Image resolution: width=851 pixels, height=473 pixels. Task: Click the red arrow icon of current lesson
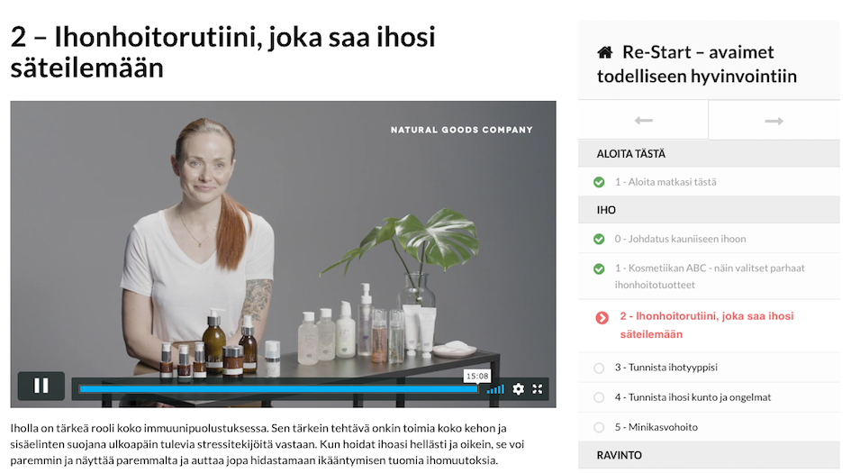coord(602,318)
